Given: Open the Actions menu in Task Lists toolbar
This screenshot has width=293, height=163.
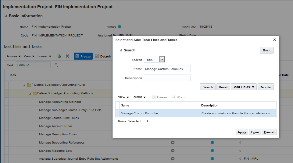Looking at the screenshot, I should (x=14, y=56).
